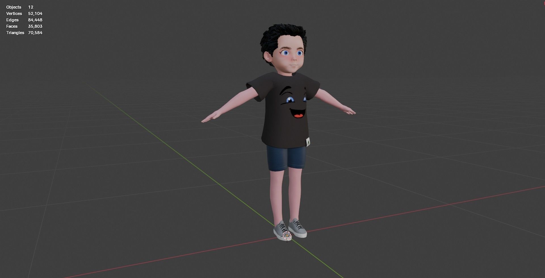Select the character's blue shorts
This screenshot has height=278, width=545.
point(286,158)
